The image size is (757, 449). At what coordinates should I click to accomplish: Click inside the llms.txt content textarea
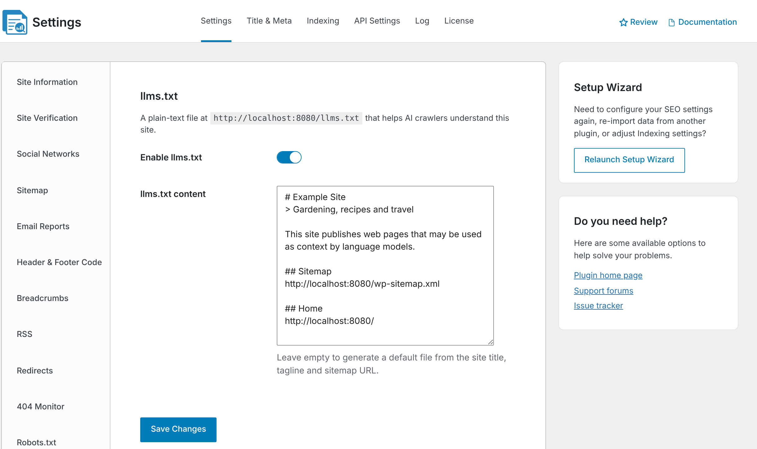point(385,265)
